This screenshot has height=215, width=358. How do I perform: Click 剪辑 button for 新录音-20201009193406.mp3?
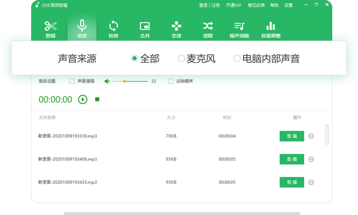click(292, 159)
